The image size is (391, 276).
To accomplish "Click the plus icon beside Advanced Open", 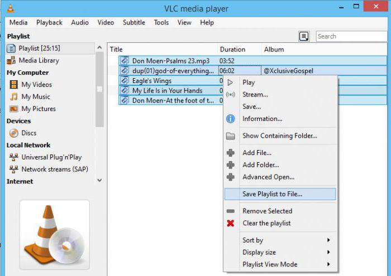I will click(230, 177).
